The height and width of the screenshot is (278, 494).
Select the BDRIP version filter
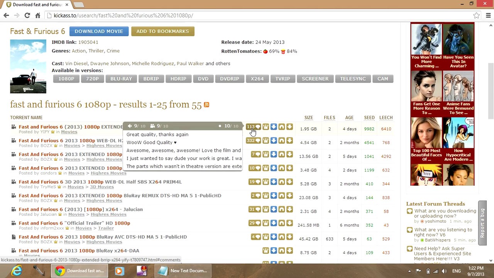[x=151, y=79]
